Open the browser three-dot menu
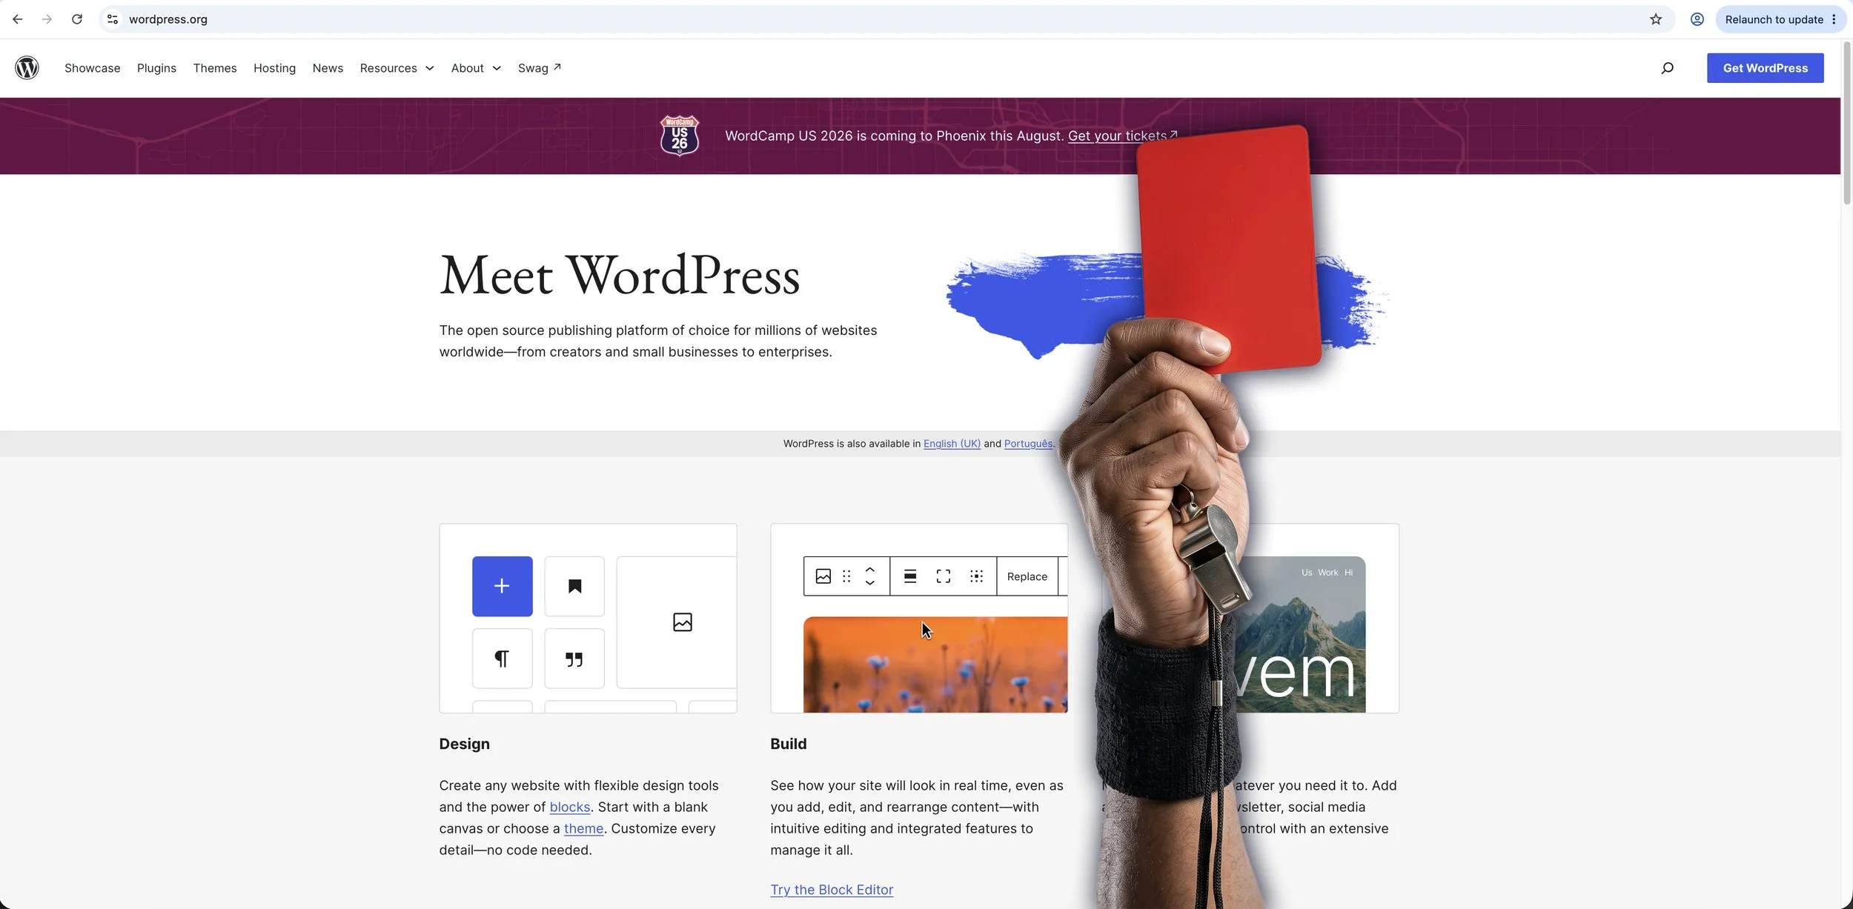Image resolution: width=1853 pixels, height=909 pixels. click(x=1834, y=19)
